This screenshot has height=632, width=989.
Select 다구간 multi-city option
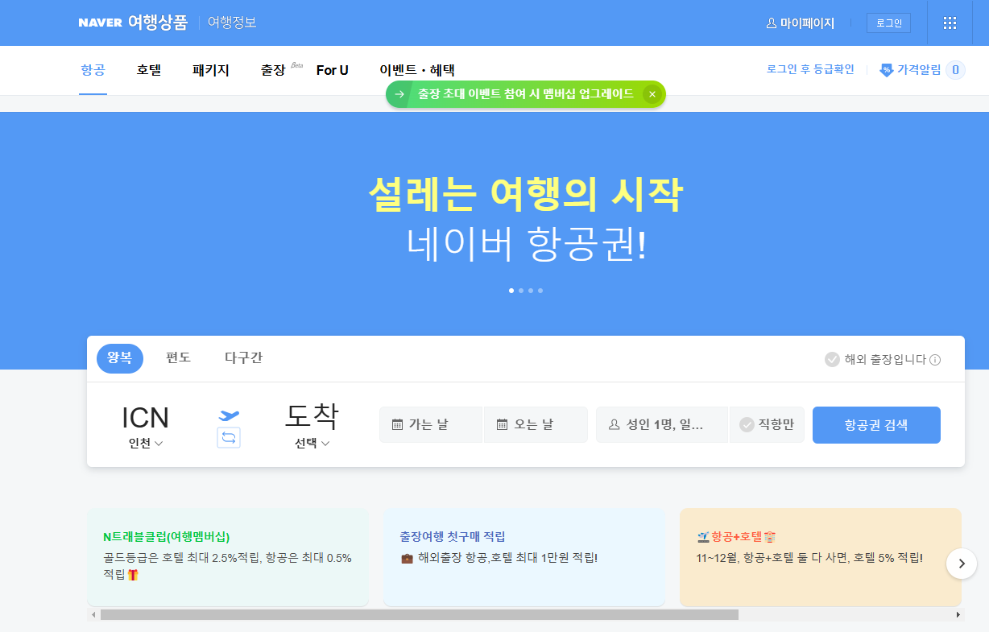point(243,358)
